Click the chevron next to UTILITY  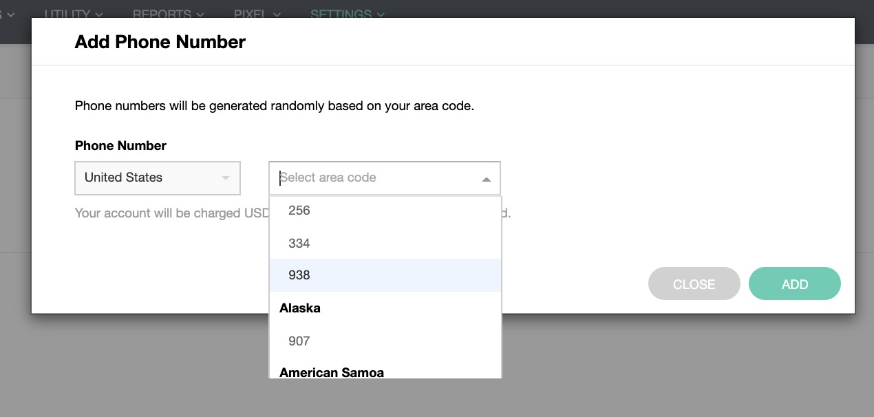tap(100, 14)
